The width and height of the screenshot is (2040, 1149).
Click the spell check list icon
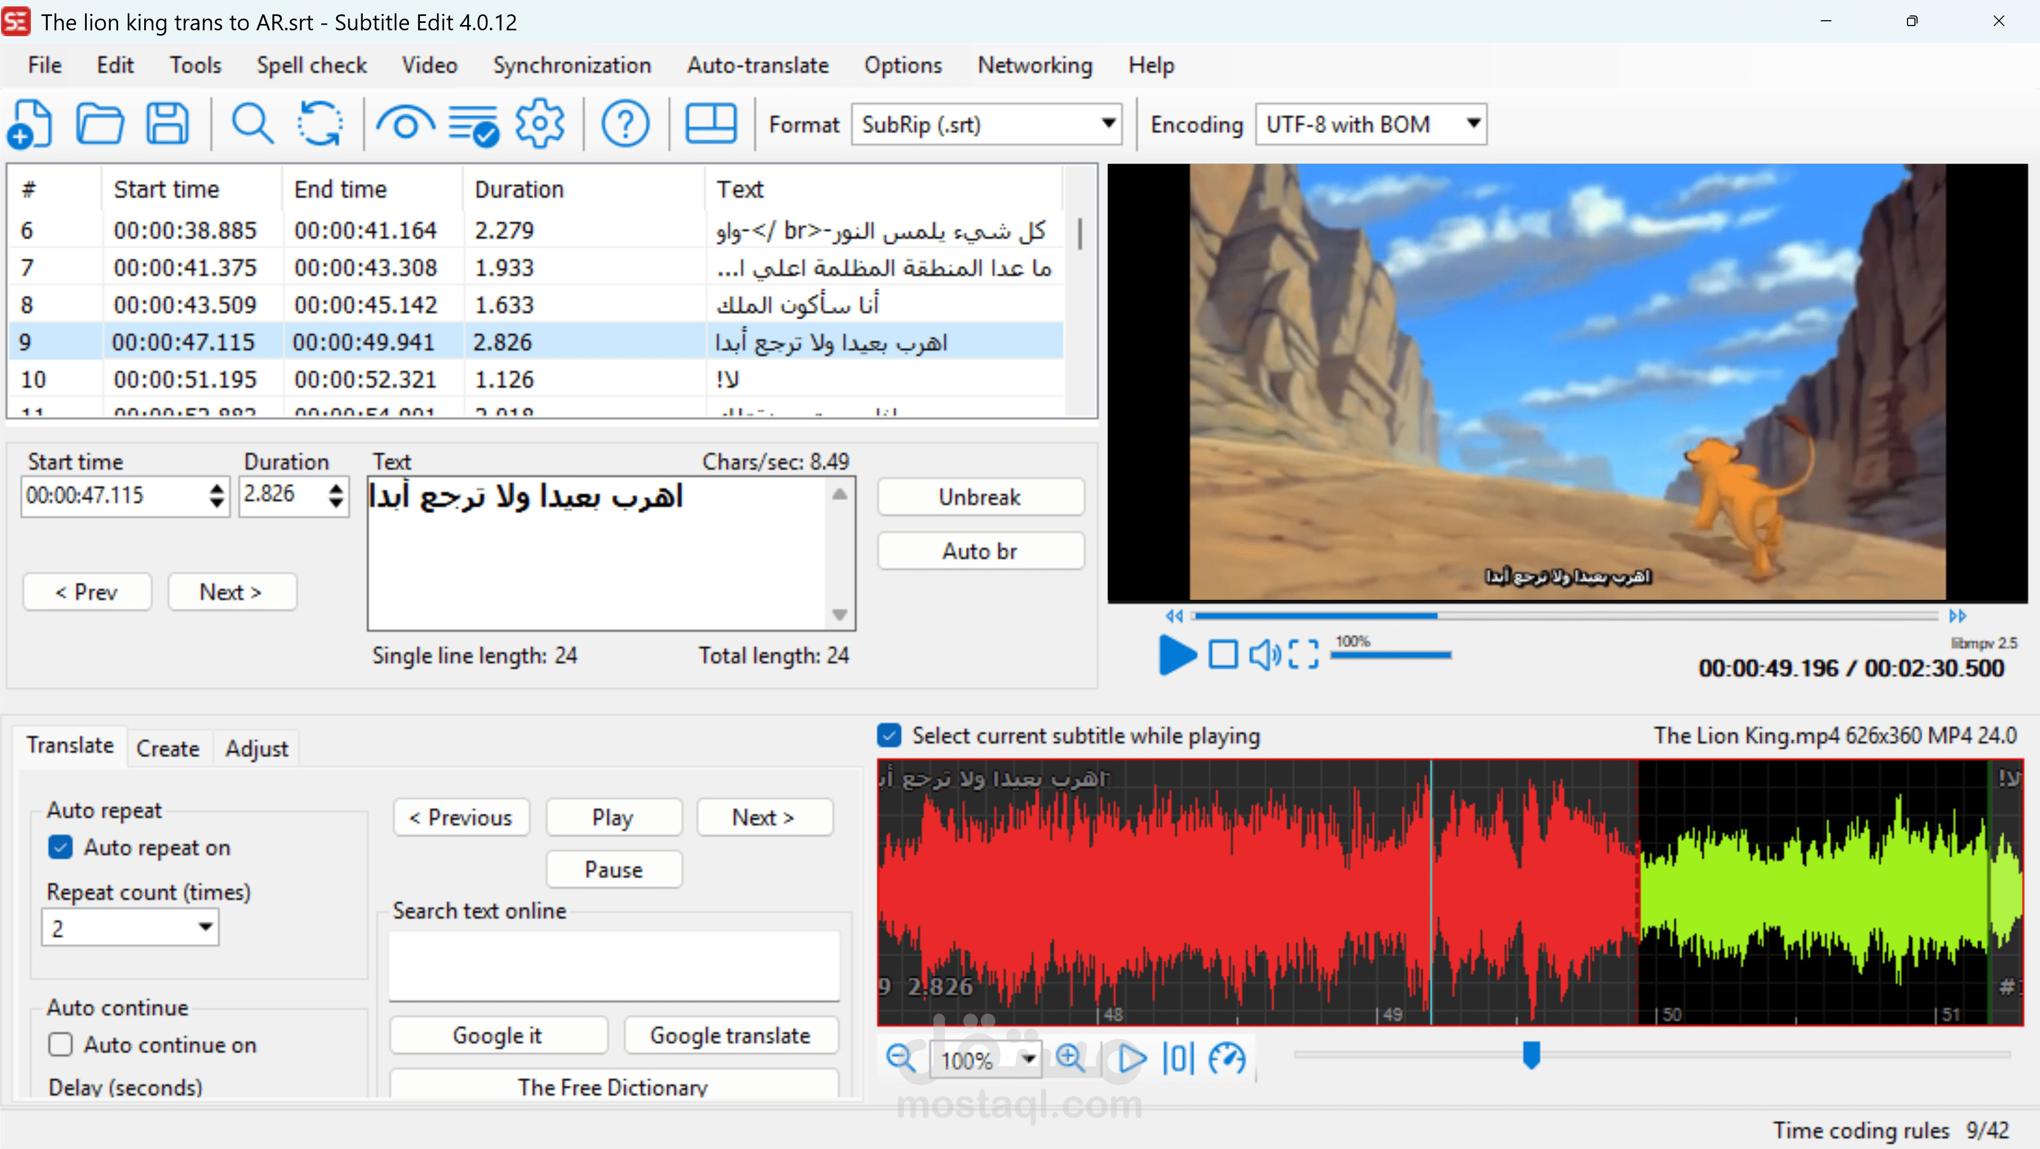[474, 125]
